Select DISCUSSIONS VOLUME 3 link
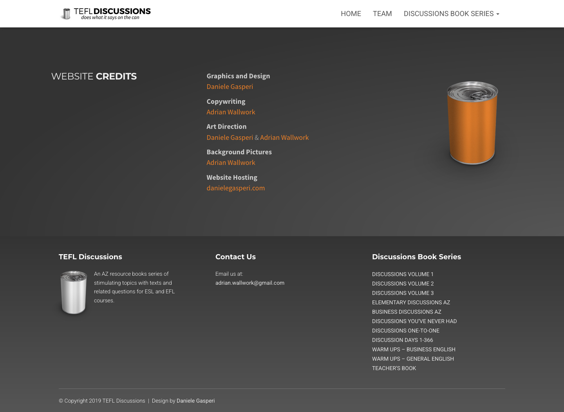The height and width of the screenshot is (412, 564). (x=403, y=293)
